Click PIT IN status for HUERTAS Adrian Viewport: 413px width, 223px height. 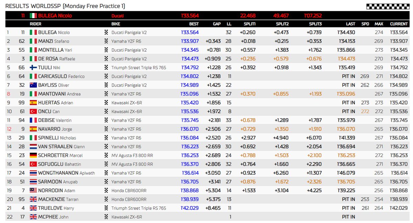[x=348, y=102]
